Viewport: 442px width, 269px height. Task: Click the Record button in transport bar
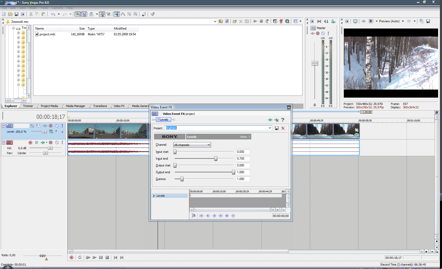click(71, 257)
